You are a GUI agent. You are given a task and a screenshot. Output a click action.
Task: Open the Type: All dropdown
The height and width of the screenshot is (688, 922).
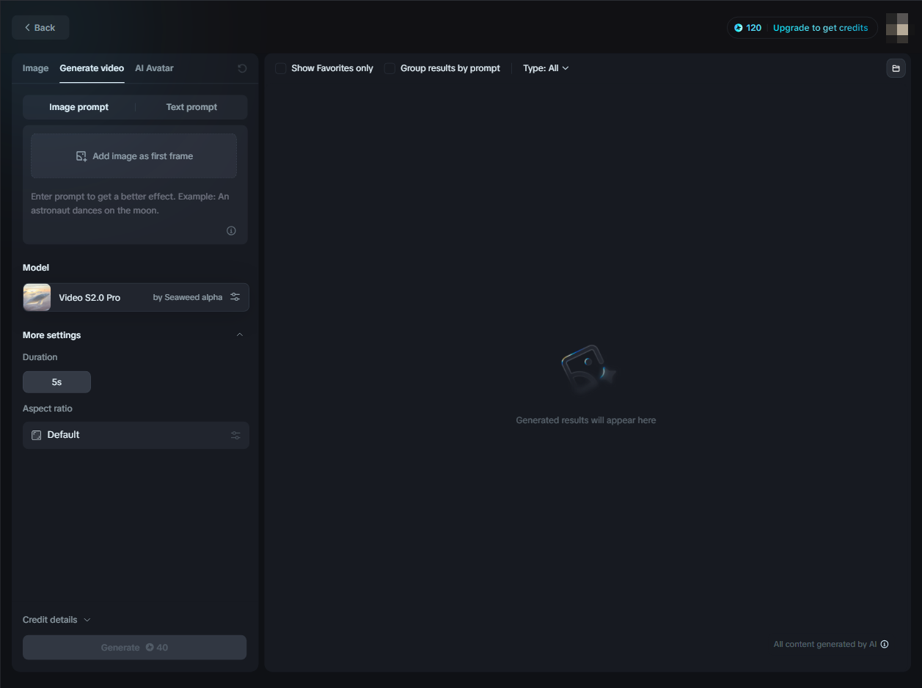coord(546,68)
